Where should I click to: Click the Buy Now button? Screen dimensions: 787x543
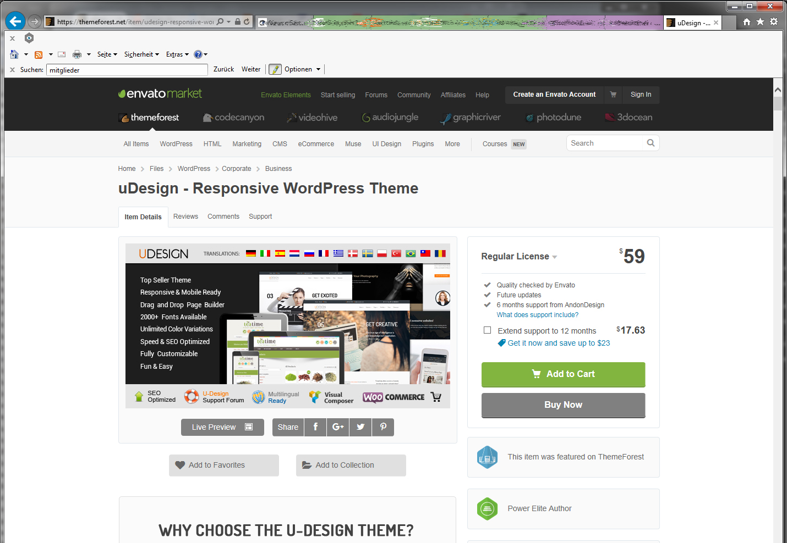point(563,405)
